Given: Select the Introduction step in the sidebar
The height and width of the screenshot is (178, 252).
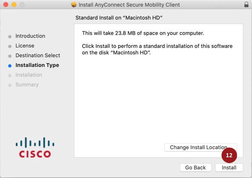Looking at the screenshot, I should [x=30, y=36].
